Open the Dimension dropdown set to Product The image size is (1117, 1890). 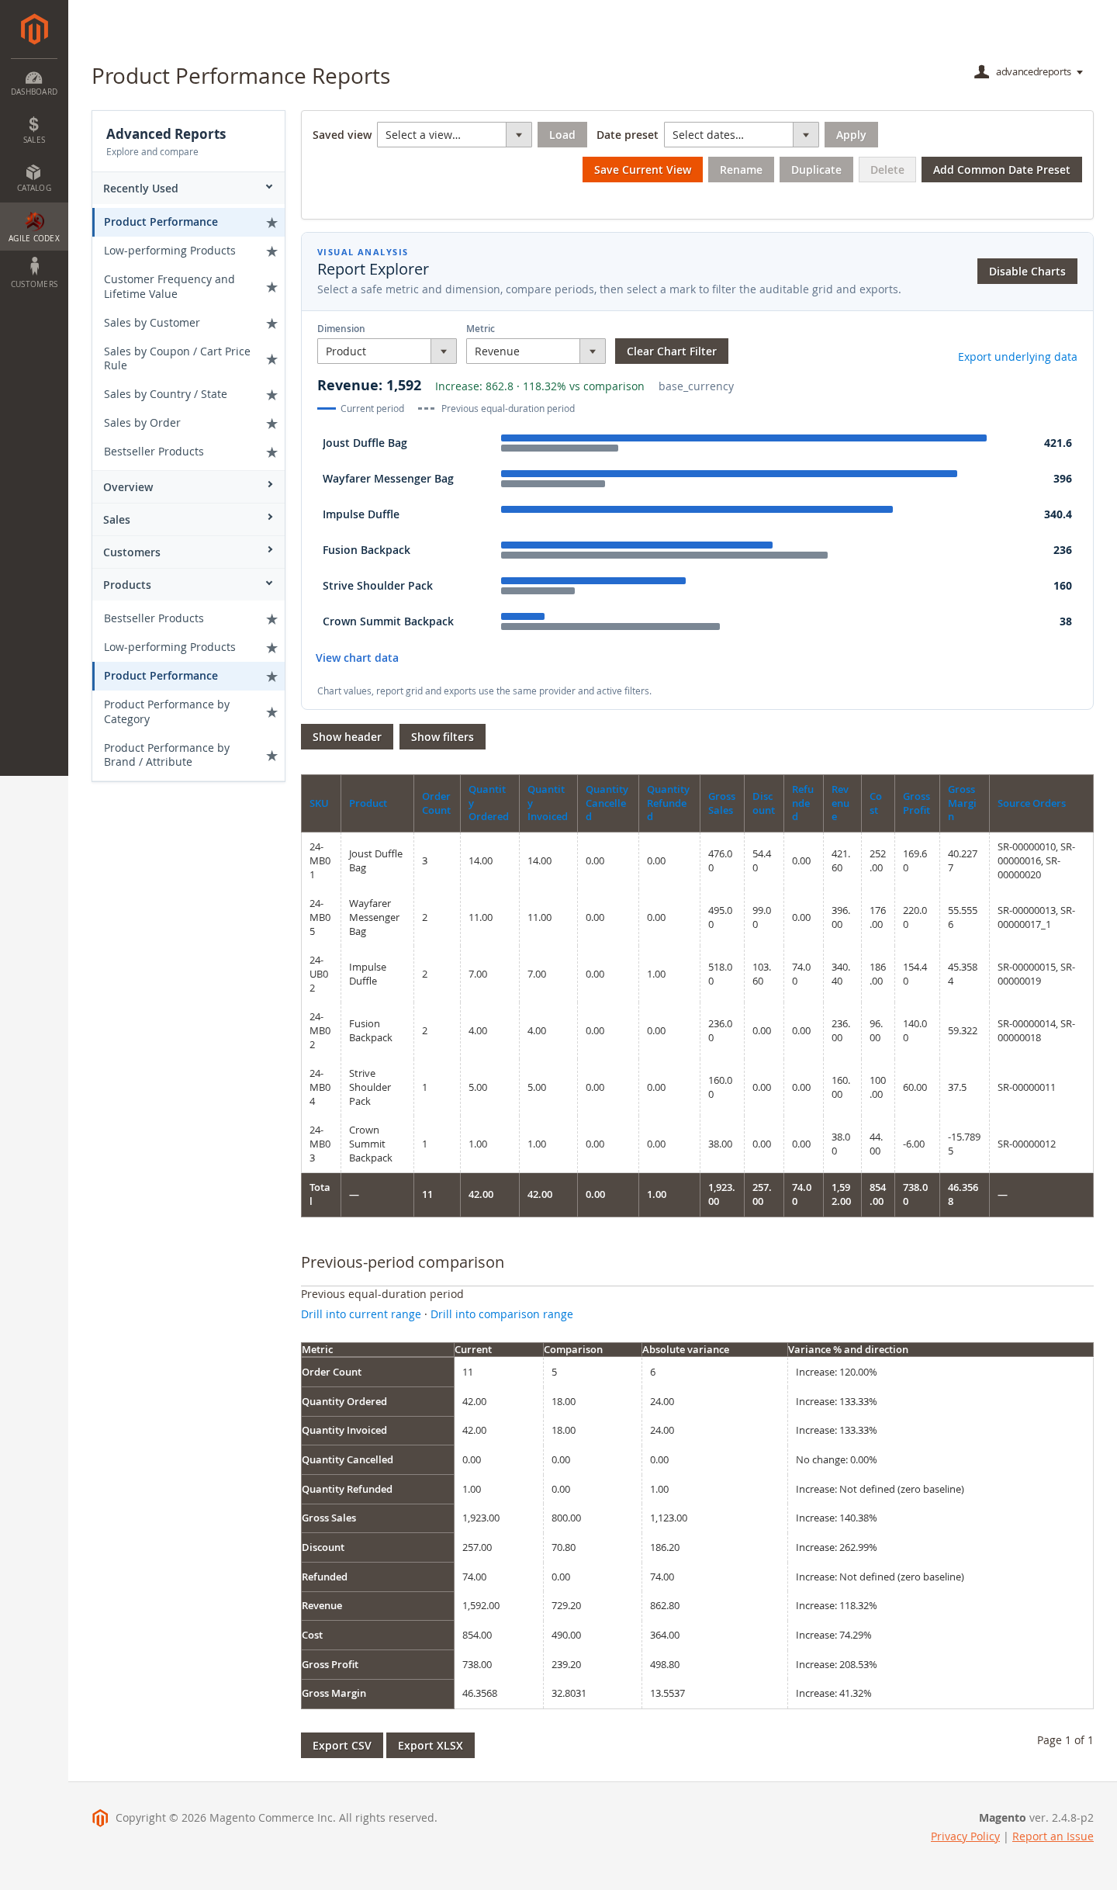click(386, 351)
